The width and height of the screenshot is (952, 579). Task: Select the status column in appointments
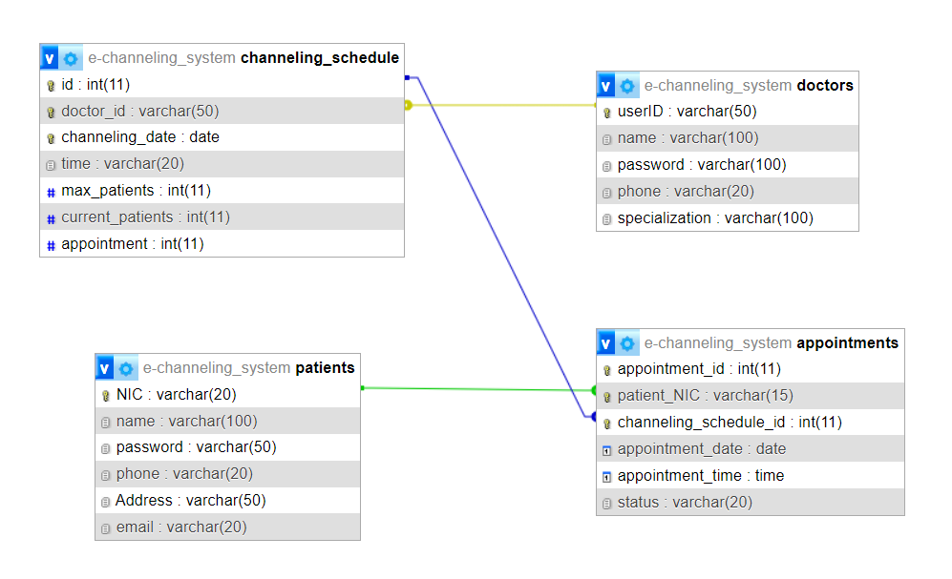click(685, 503)
